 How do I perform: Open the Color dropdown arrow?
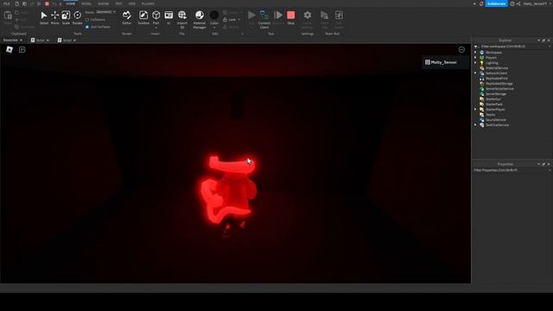214,28
